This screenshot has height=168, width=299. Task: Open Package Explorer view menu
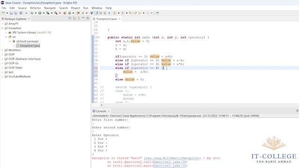[x=79, y=19]
